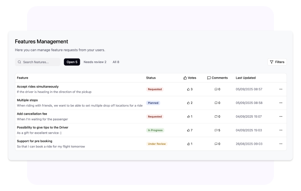Image resolution: width=301 pixels, height=191 pixels.
Task: Click thumbs-up icon for tips to the Driver
Action: coord(188,130)
